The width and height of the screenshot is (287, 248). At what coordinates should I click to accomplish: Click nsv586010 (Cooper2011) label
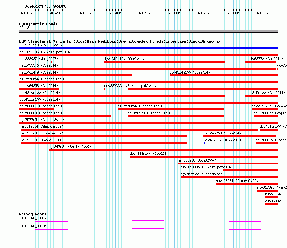click(42, 140)
